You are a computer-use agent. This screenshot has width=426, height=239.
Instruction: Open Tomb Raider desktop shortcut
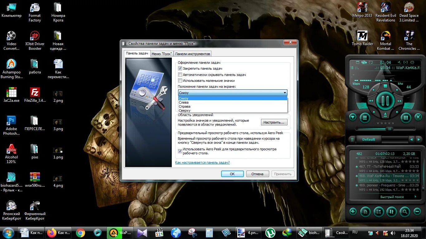point(362,38)
